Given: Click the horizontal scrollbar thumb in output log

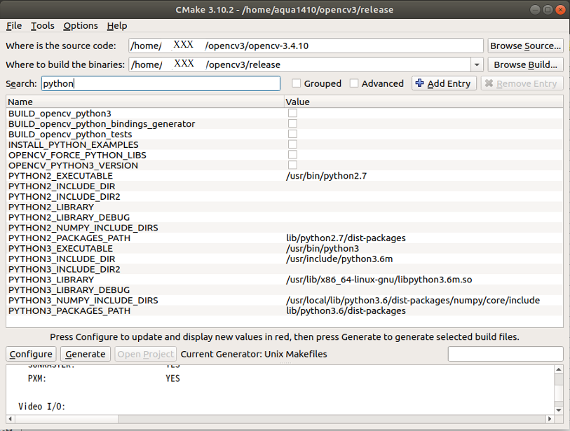Looking at the screenshot, I should pyautogui.click(x=67, y=419).
